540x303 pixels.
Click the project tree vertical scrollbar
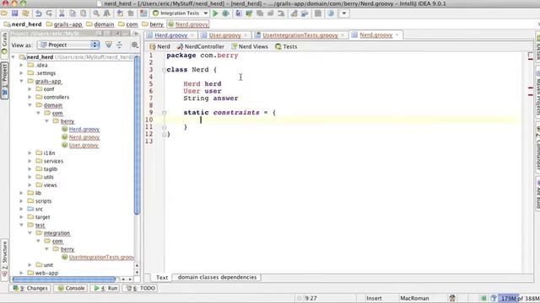pyautogui.click(x=137, y=135)
